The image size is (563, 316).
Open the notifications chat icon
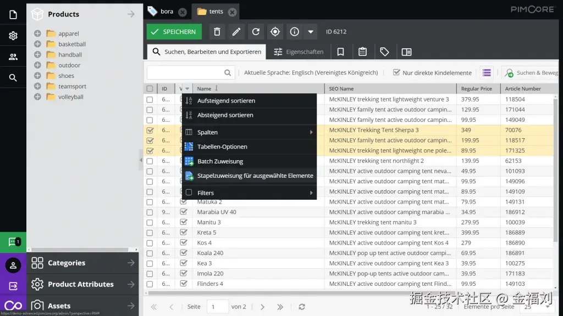[x=13, y=242]
